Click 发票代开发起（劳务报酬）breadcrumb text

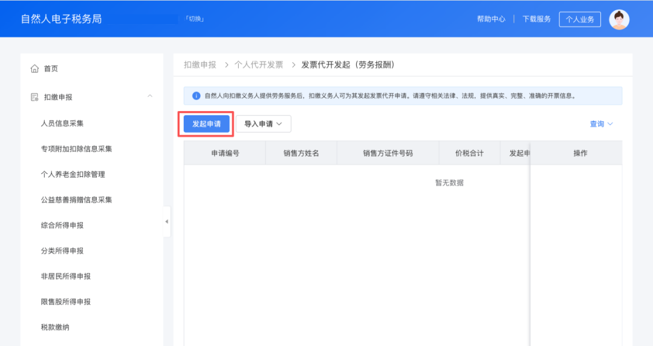(348, 65)
